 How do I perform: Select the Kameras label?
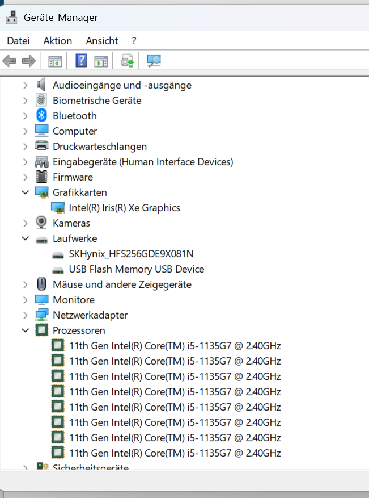coord(71,223)
